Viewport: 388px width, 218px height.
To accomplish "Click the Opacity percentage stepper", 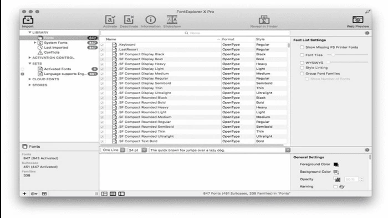I will [x=362, y=179].
